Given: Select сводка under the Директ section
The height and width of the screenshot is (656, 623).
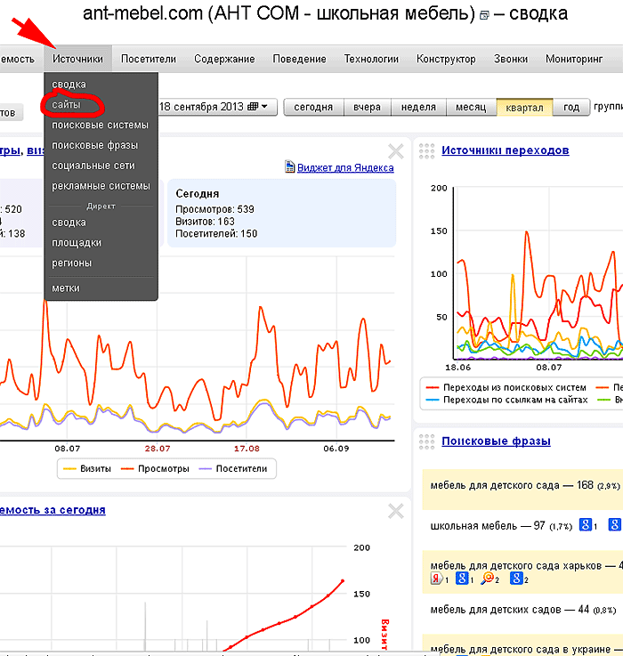Looking at the screenshot, I should click(69, 223).
